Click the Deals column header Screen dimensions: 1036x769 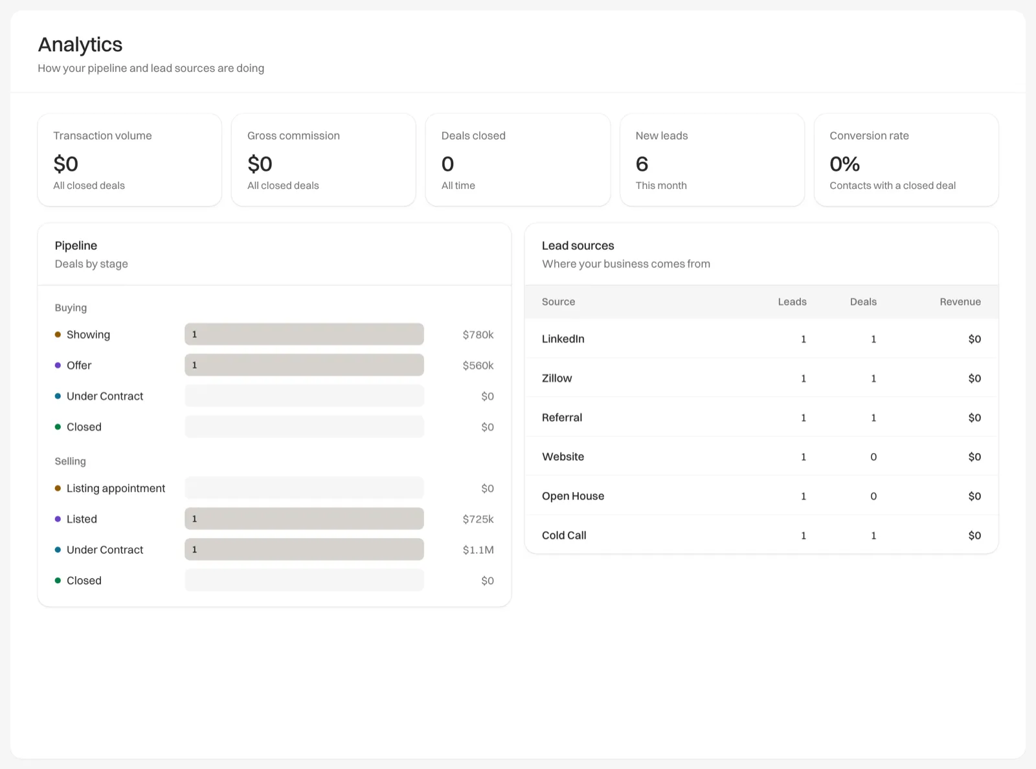tap(863, 302)
